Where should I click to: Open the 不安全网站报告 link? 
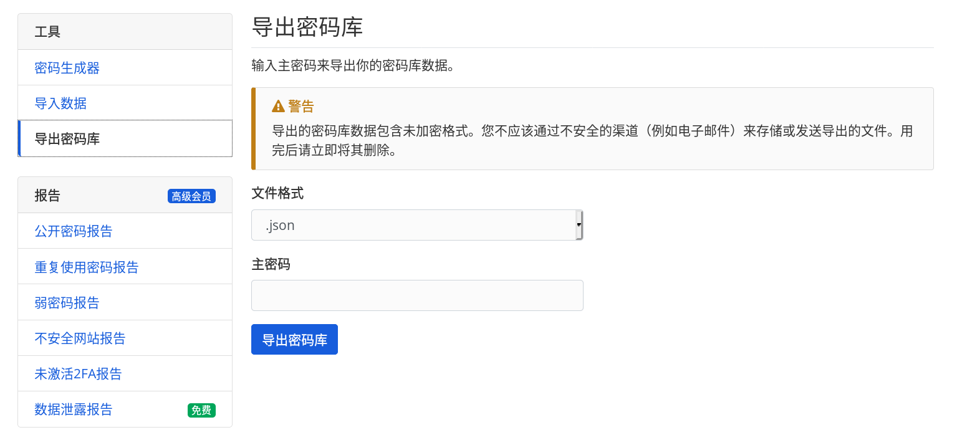tap(80, 338)
